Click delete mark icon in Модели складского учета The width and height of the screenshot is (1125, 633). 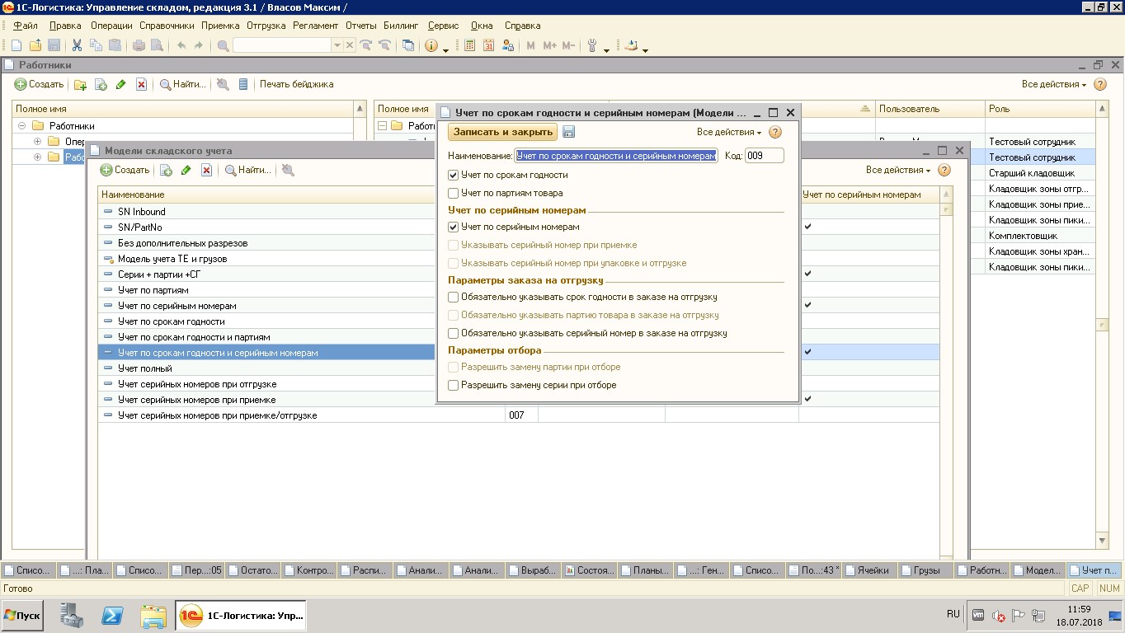click(x=206, y=170)
